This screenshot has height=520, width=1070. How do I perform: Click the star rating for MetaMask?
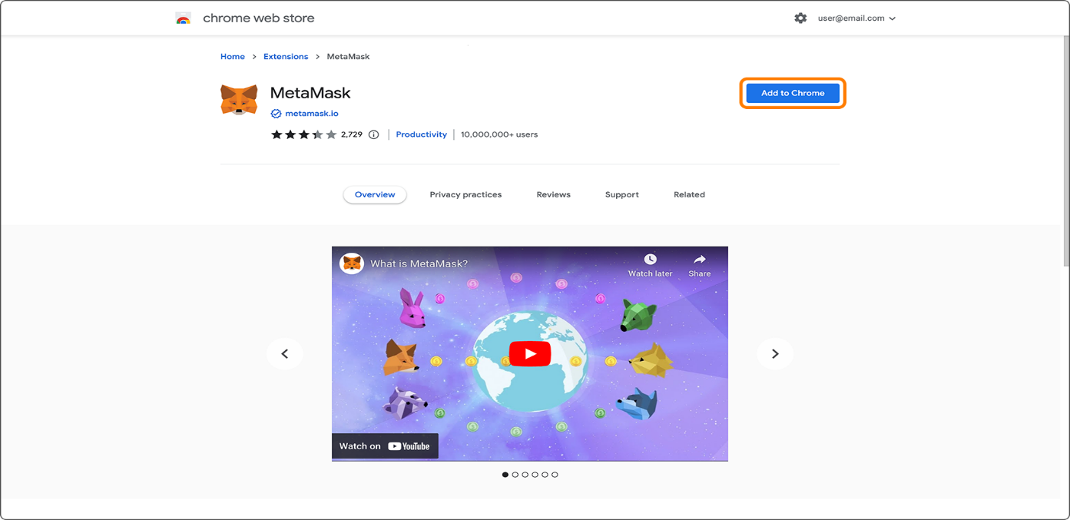(x=303, y=134)
